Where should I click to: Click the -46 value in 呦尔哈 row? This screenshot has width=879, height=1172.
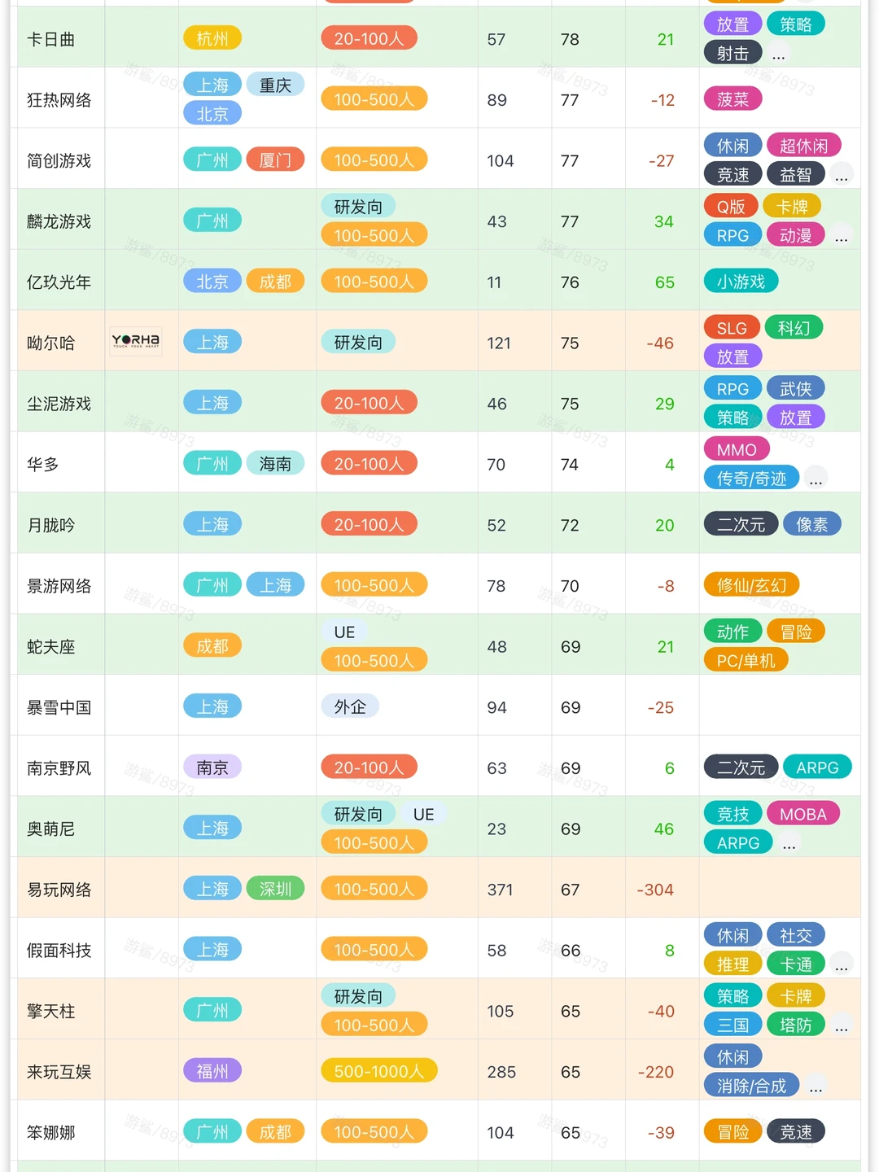click(x=660, y=343)
